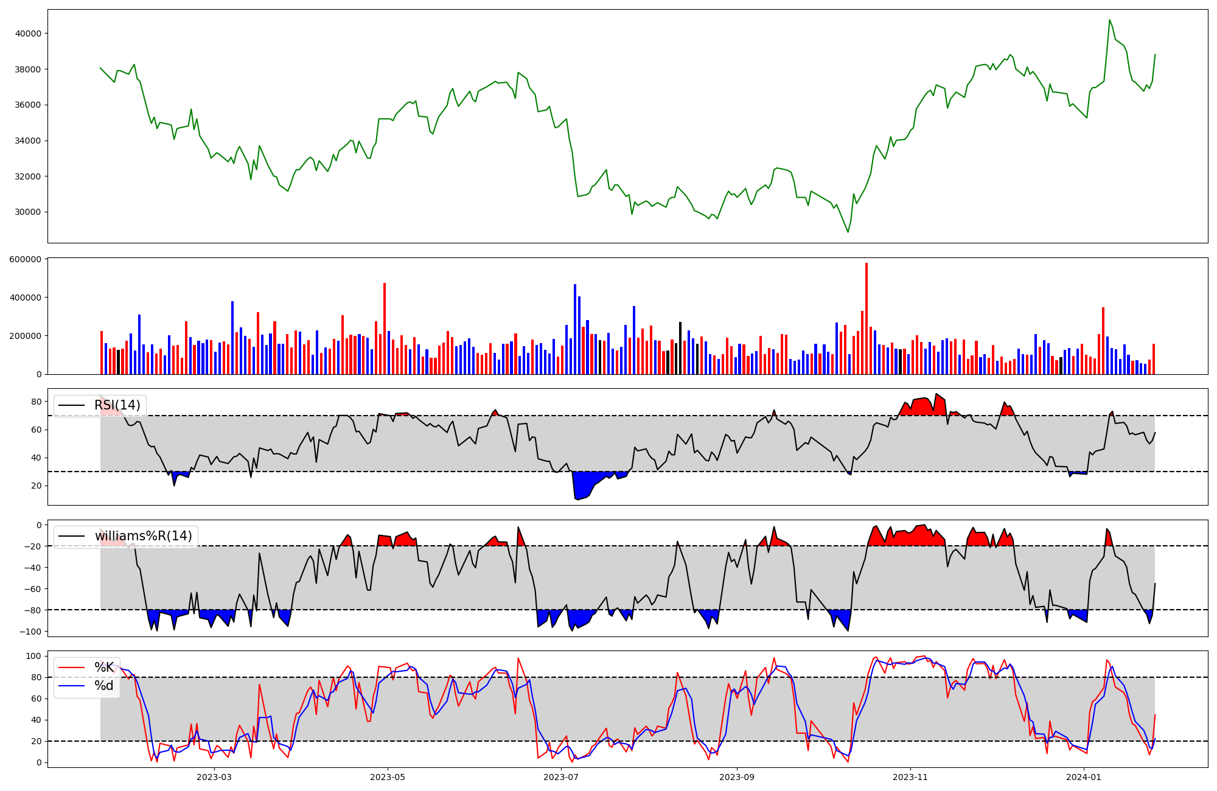Click the tallest blue volume bar near 2023-07
The image size is (1217, 791).
tap(574, 329)
